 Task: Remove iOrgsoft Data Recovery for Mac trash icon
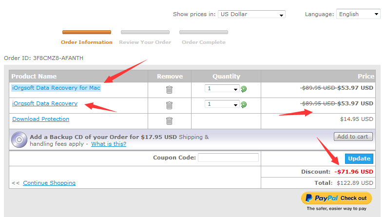169,90
